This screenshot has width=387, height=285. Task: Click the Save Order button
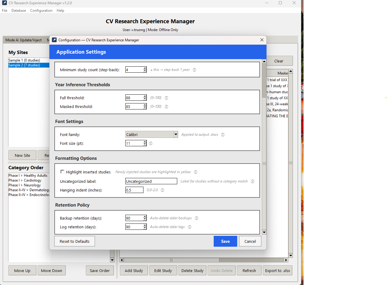[x=100, y=271]
